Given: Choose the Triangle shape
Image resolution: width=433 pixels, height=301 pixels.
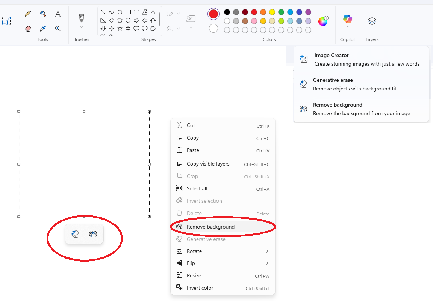Looking at the screenshot, I should click(x=153, y=12).
